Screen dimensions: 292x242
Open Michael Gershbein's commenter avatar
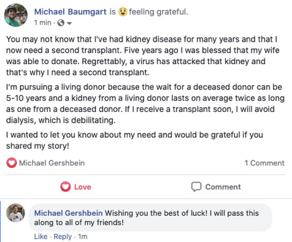16,213
